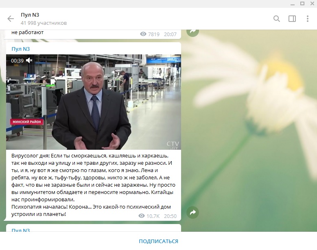Click the 00:39 duration badge on the video
The image size is (317, 250).
click(17, 60)
